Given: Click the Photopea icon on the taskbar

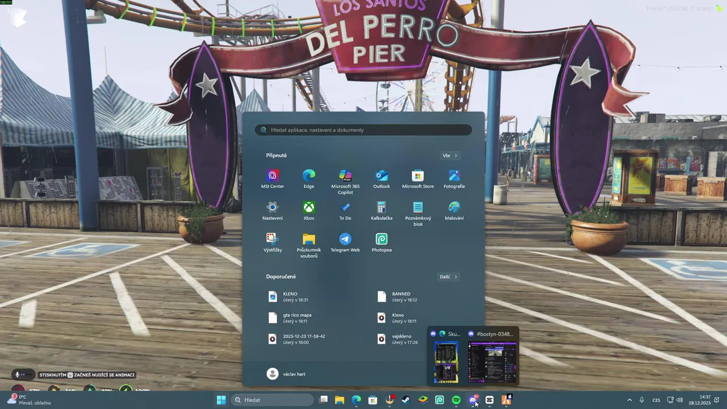Looking at the screenshot, I should click(440, 400).
